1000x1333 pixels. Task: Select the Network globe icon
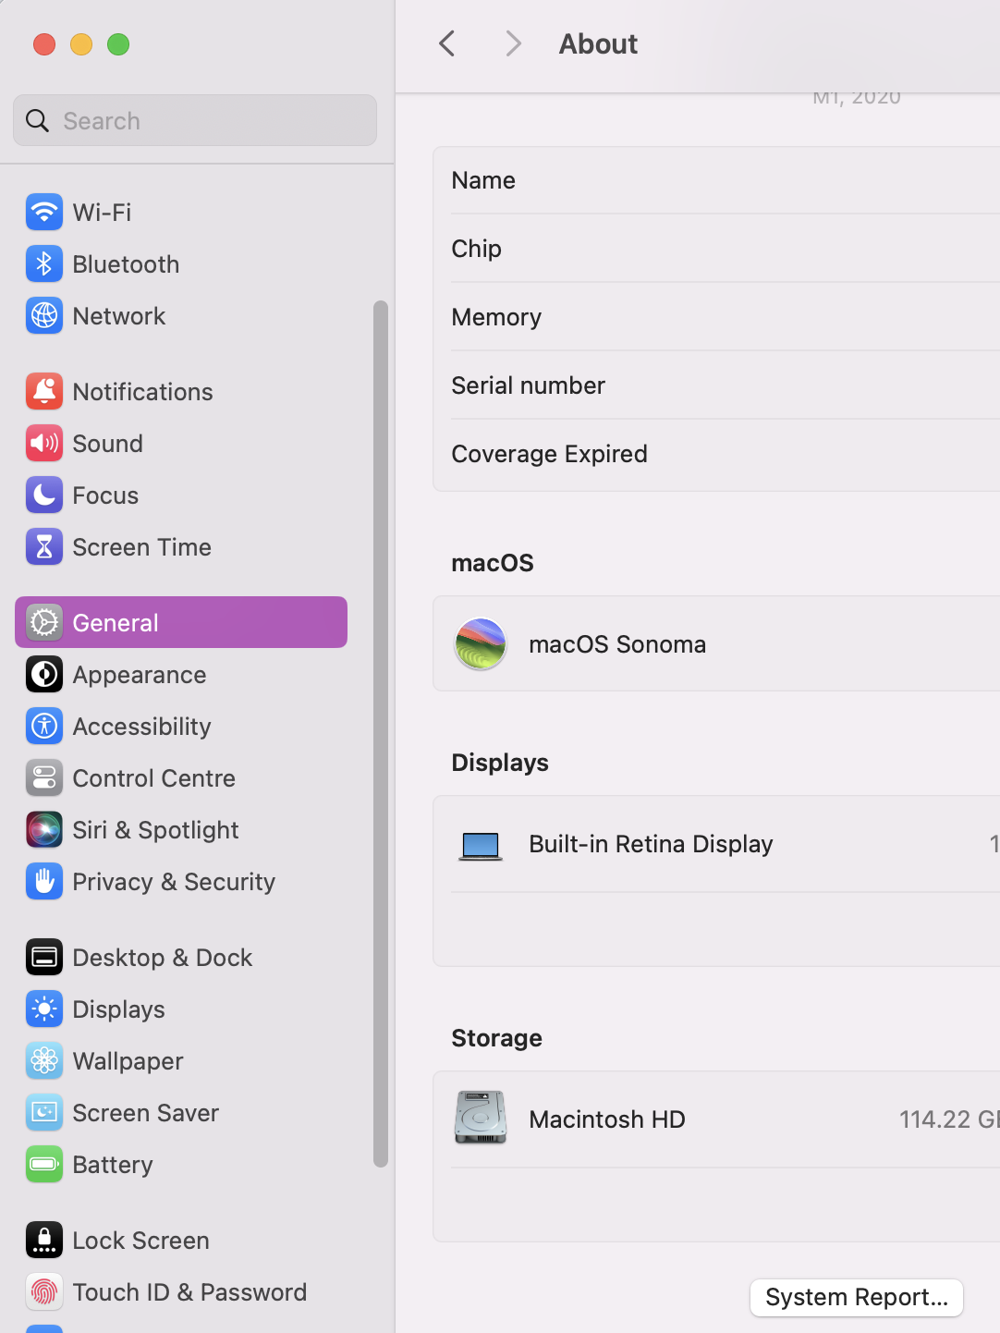pyautogui.click(x=44, y=316)
